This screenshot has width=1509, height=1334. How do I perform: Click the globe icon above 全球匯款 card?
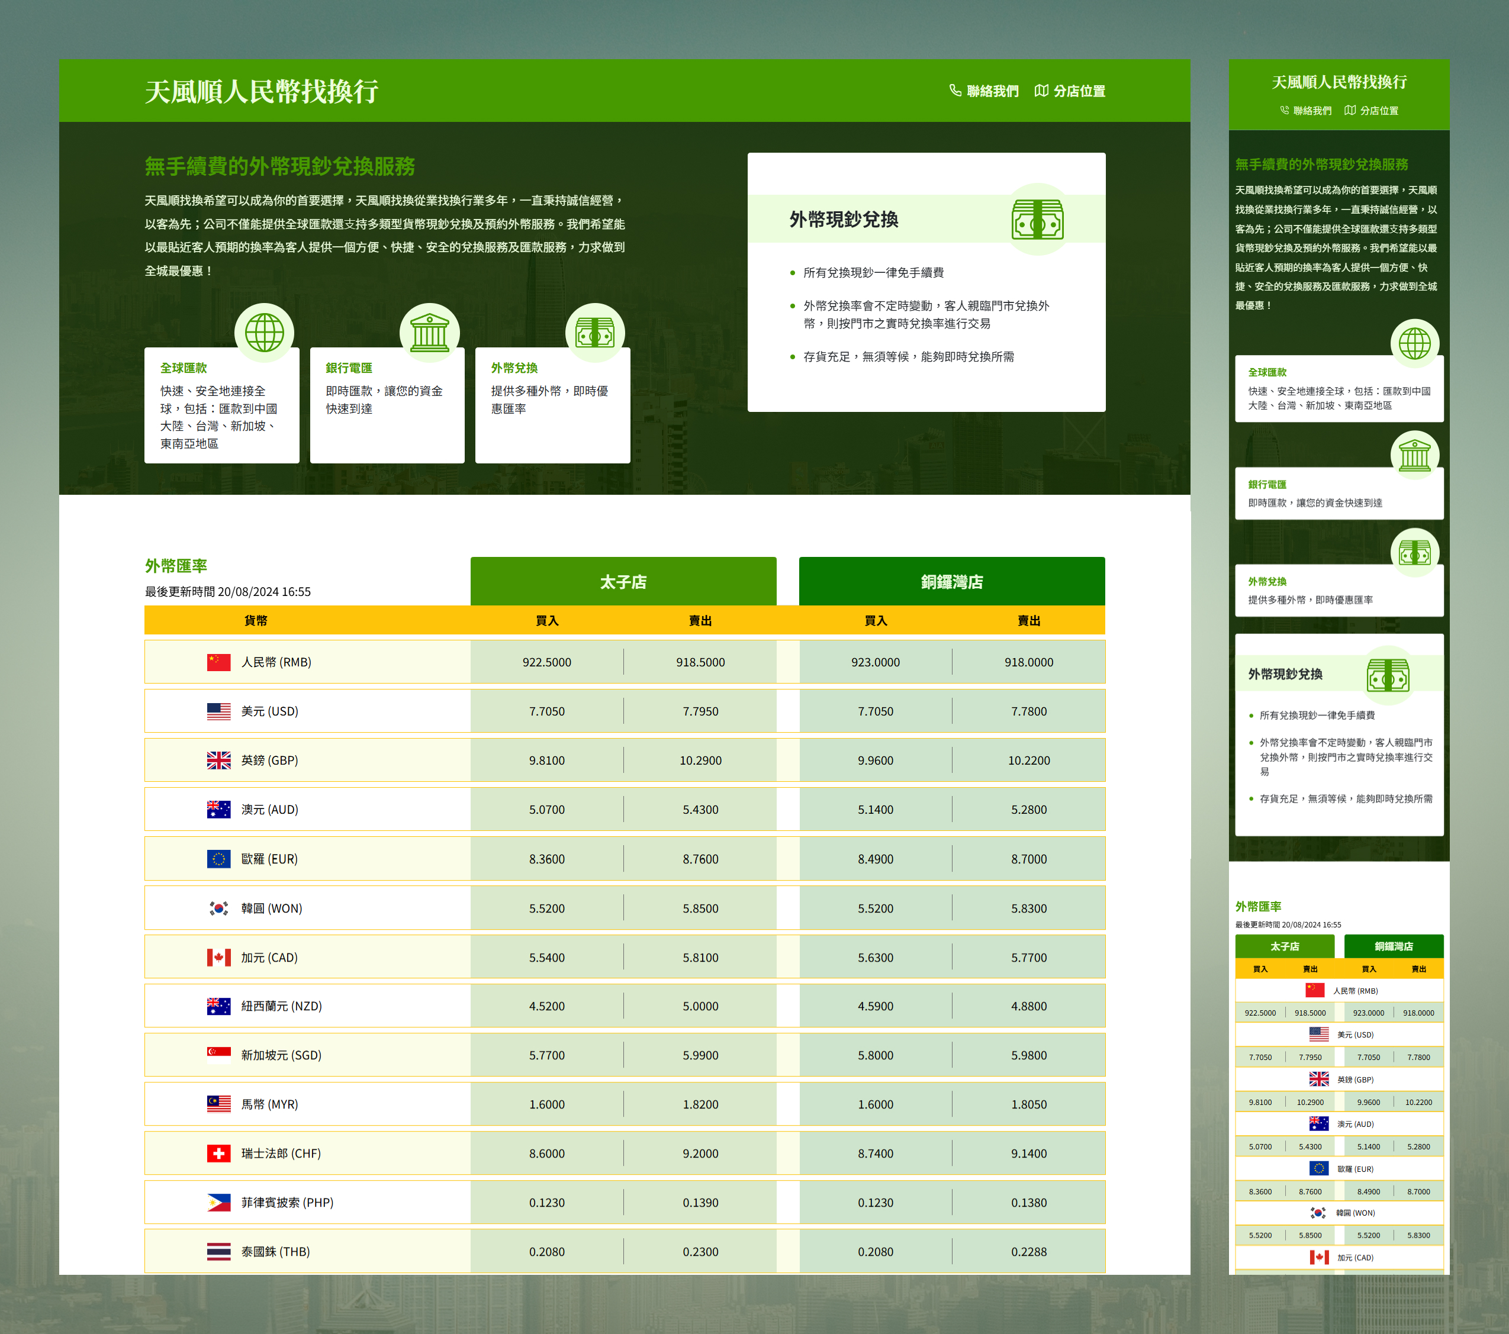pyautogui.click(x=263, y=332)
